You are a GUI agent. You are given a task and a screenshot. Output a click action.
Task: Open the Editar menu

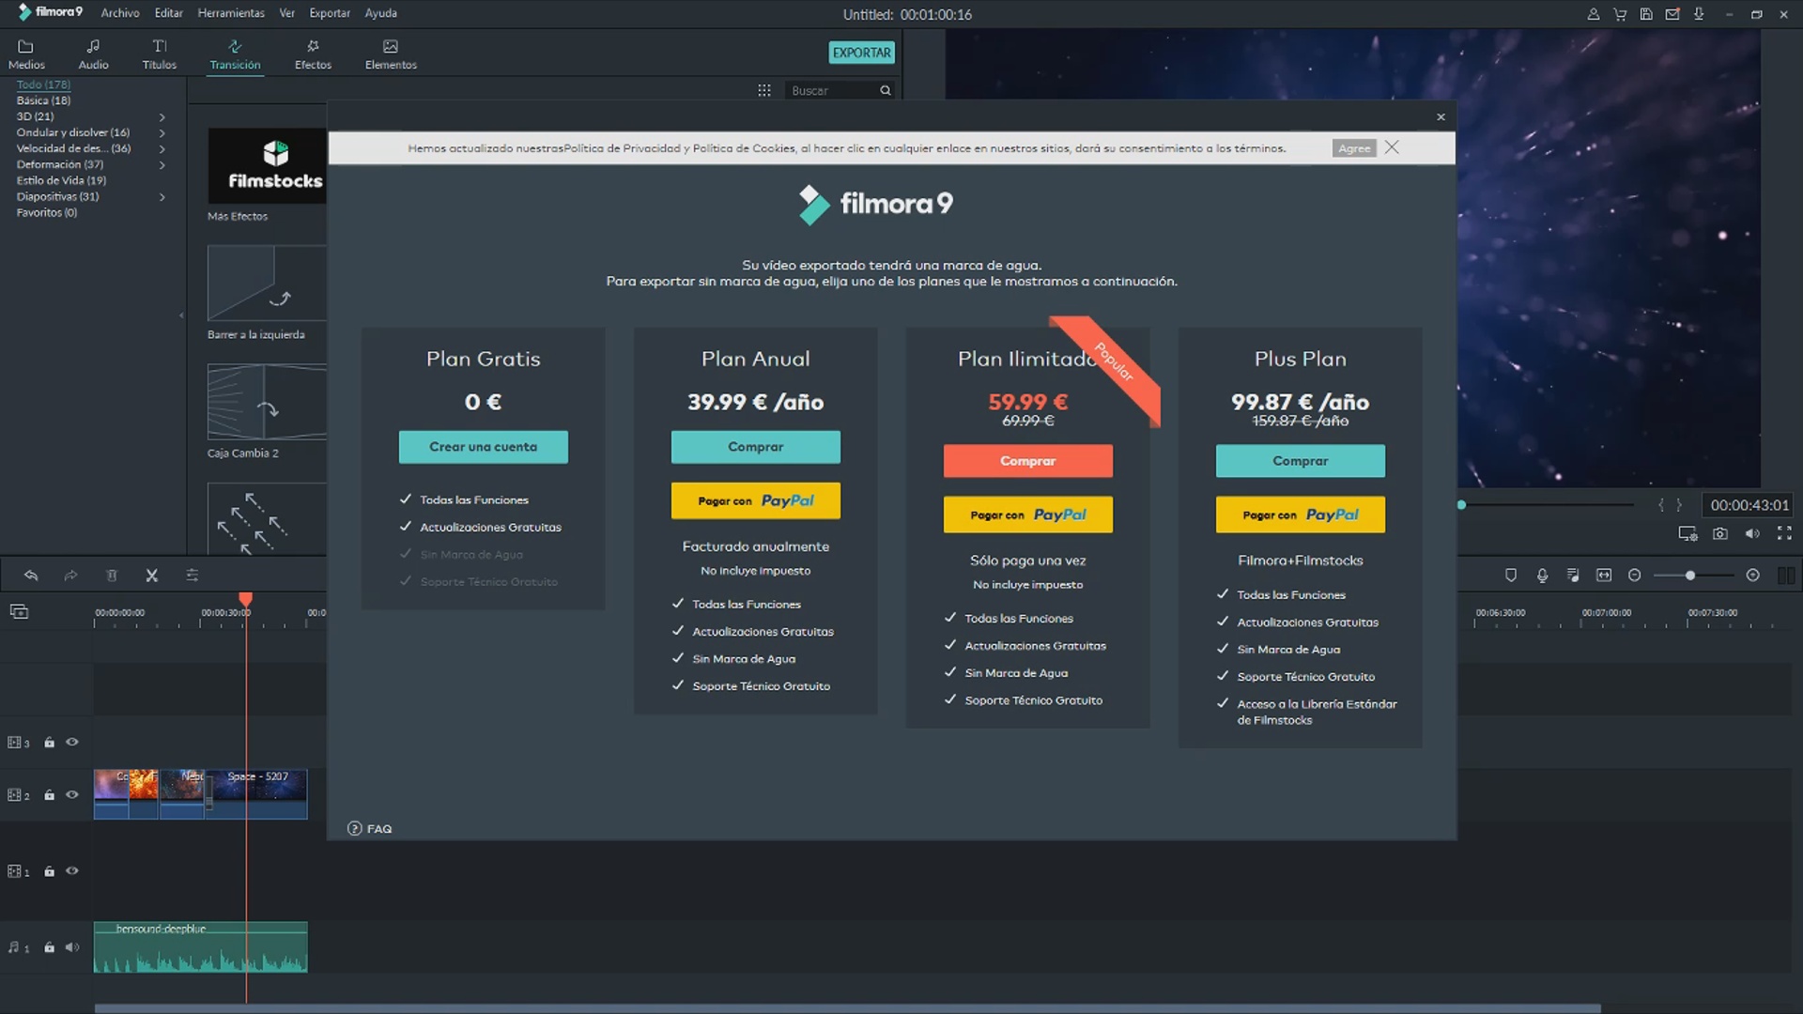pyautogui.click(x=169, y=13)
